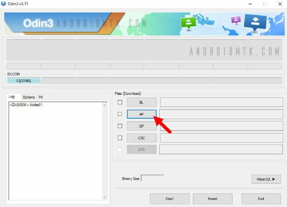Close the Odin3 window

tap(280, 4)
